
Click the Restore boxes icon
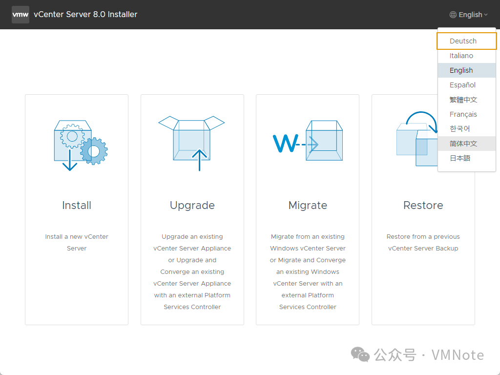(417, 139)
